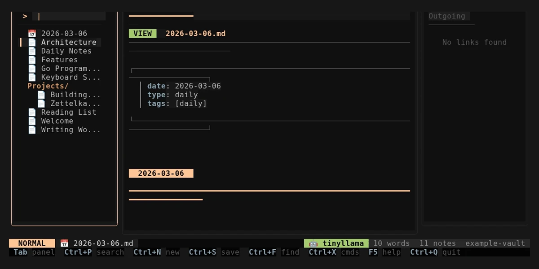
Task: Open the Go Program... note
Action: [x=71, y=69]
